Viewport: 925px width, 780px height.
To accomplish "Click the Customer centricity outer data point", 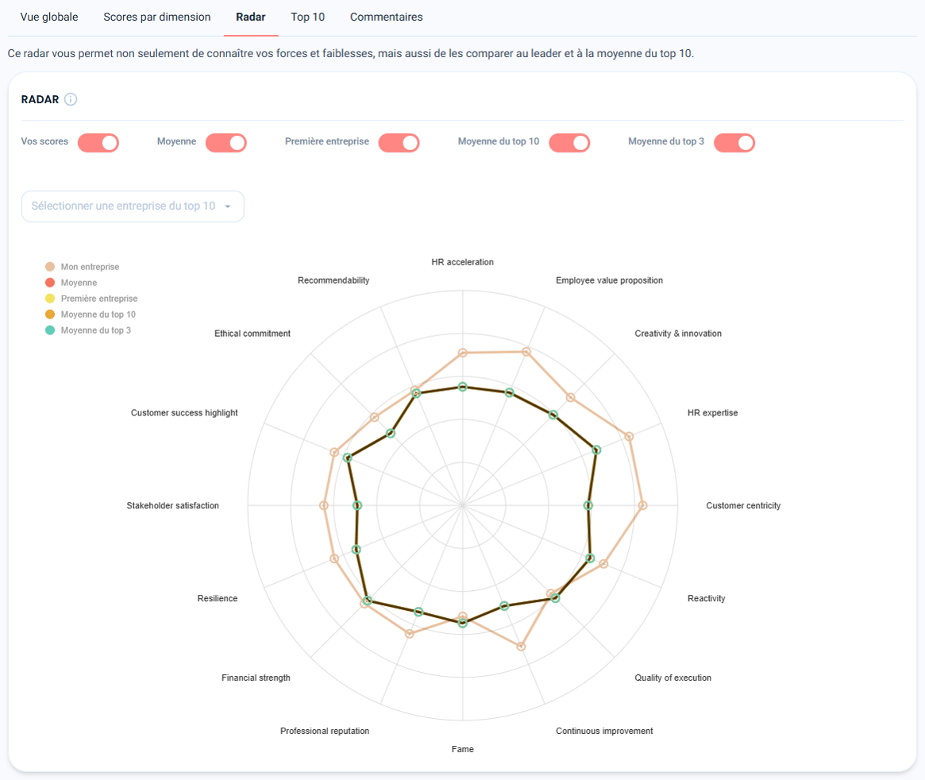I will coord(643,506).
